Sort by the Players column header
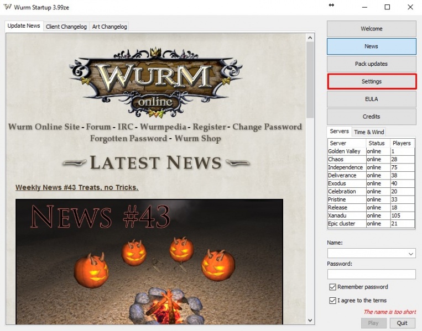Screen dimensions: 422x331 pos(402,143)
